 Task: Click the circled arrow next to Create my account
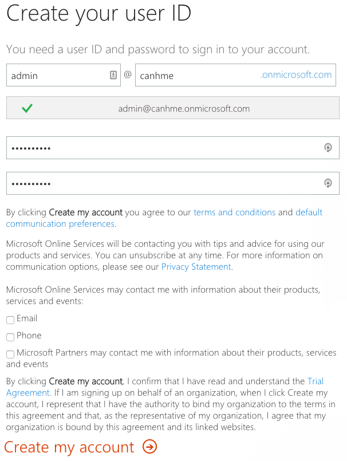coord(149,447)
